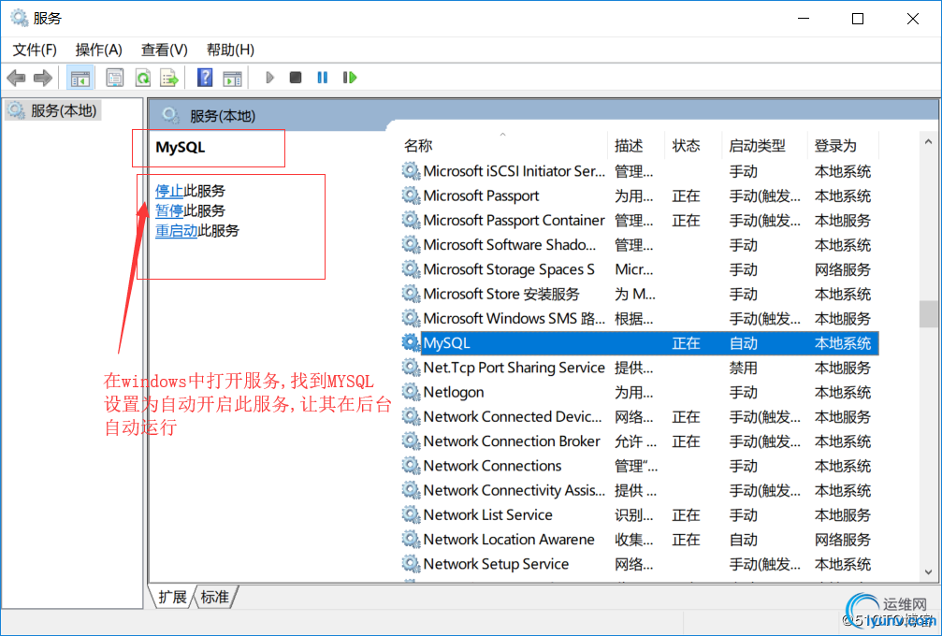The width and height of the screenshot is (942, 636).
Task: Click the Start Service play icon
Action: 269,78
